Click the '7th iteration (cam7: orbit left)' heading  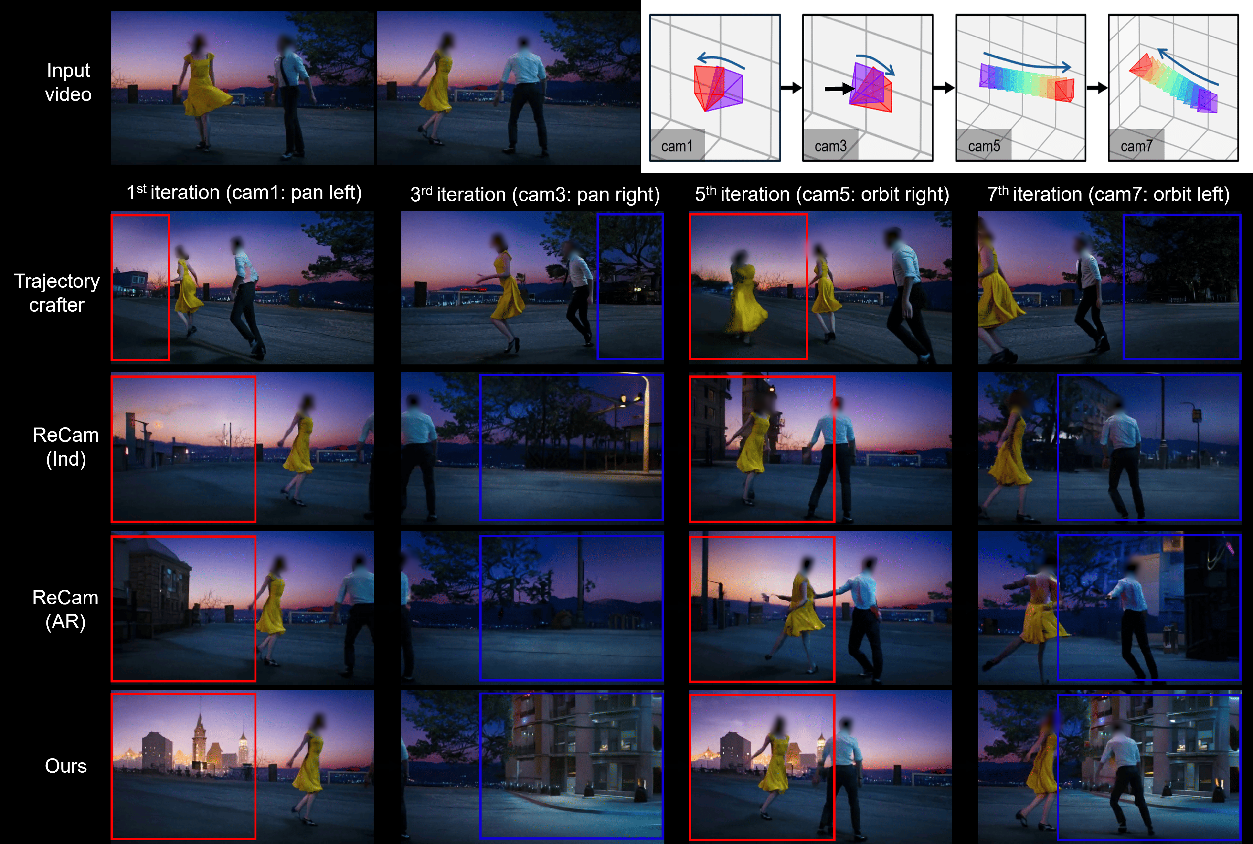tap(1109, 194)
